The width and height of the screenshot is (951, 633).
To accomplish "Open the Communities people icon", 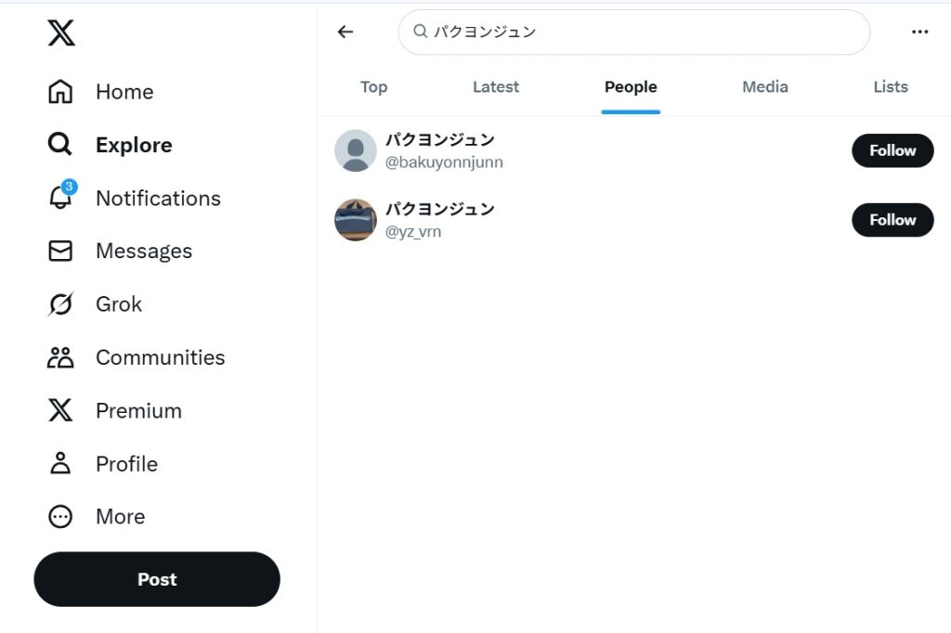I will pos(60,357).
